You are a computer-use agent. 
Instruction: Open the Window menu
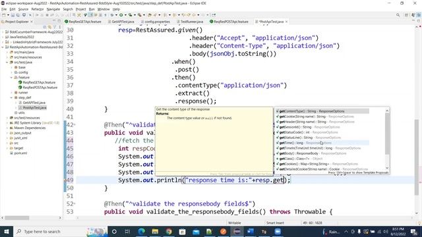104,9
